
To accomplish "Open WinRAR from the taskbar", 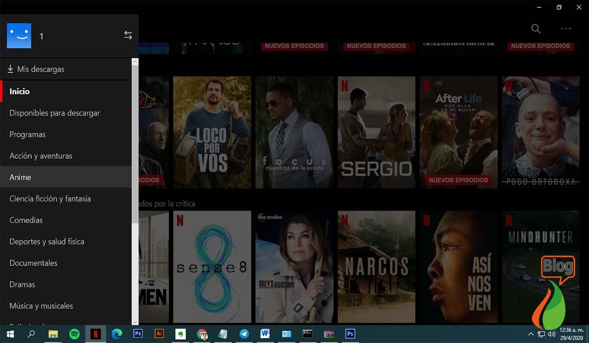I will point(329,334).
